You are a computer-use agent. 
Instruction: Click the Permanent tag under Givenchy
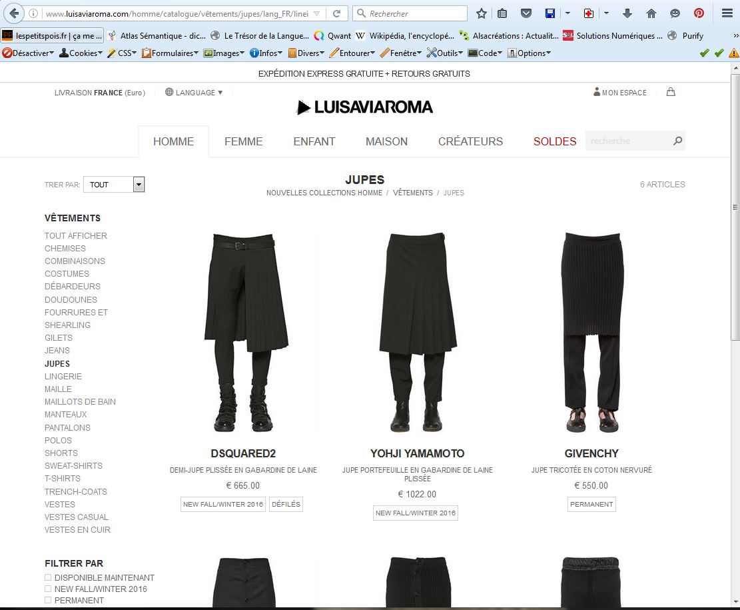pos(591,504)
